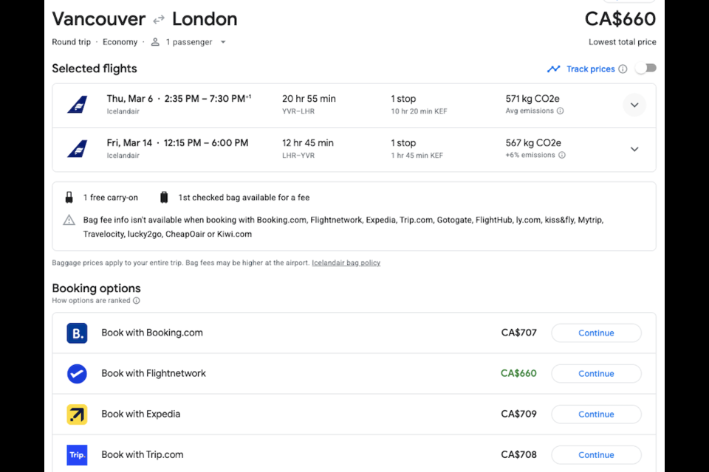Toggle the Track prices switch
The image size is (709, 472).
point(645,69)
